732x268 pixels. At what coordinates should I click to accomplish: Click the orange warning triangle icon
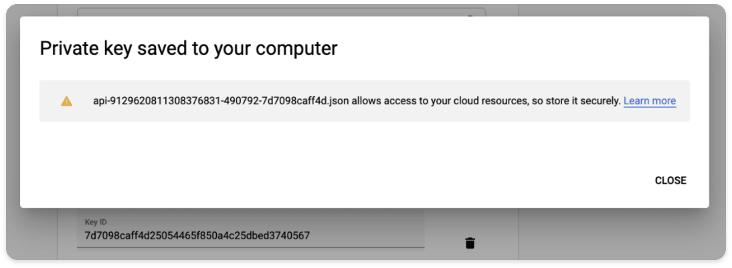pos(67,101)
